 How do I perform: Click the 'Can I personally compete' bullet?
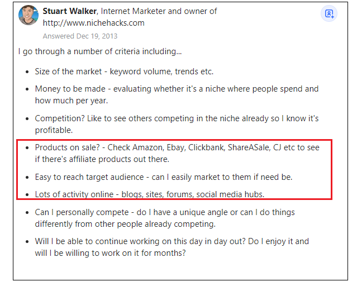[165, 212]
